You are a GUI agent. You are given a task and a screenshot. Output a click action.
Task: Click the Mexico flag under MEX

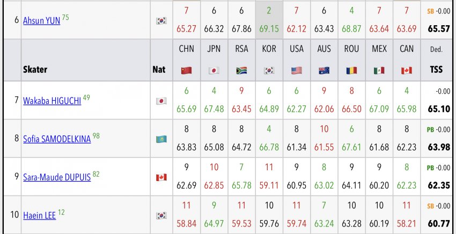coord(379,70)
